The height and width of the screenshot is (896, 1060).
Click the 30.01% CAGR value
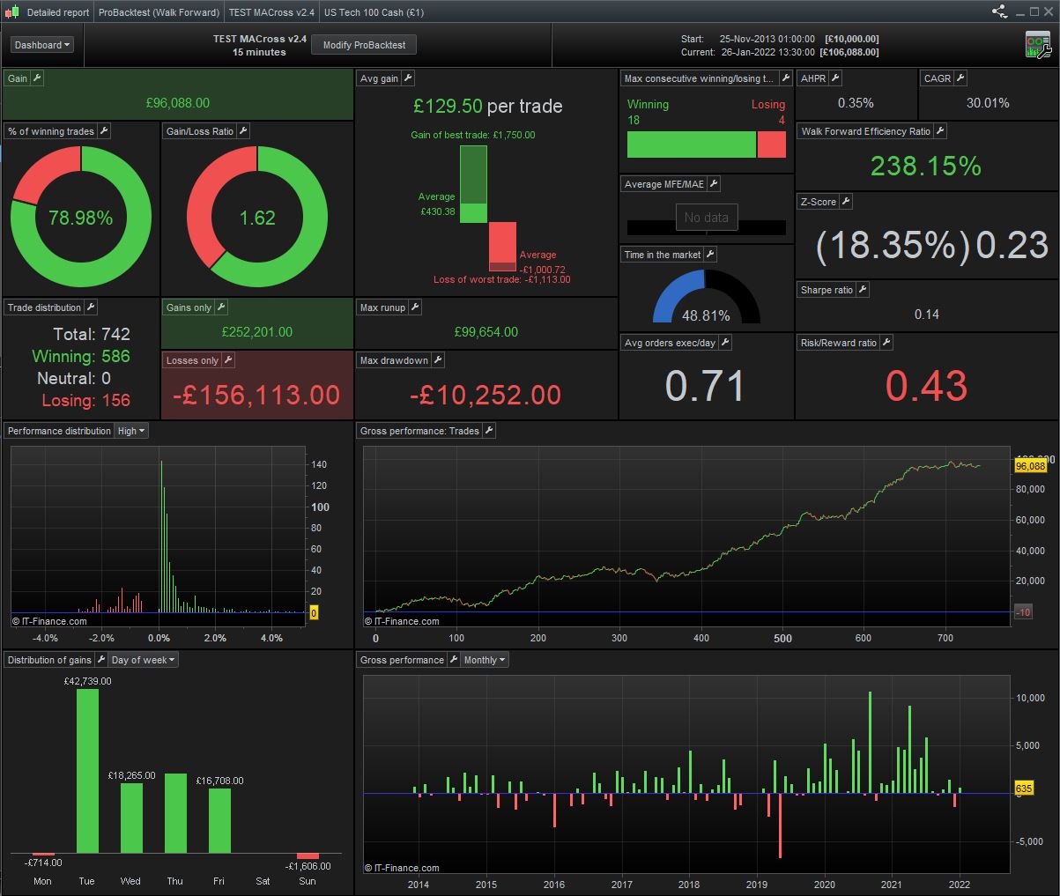[988, 103]
